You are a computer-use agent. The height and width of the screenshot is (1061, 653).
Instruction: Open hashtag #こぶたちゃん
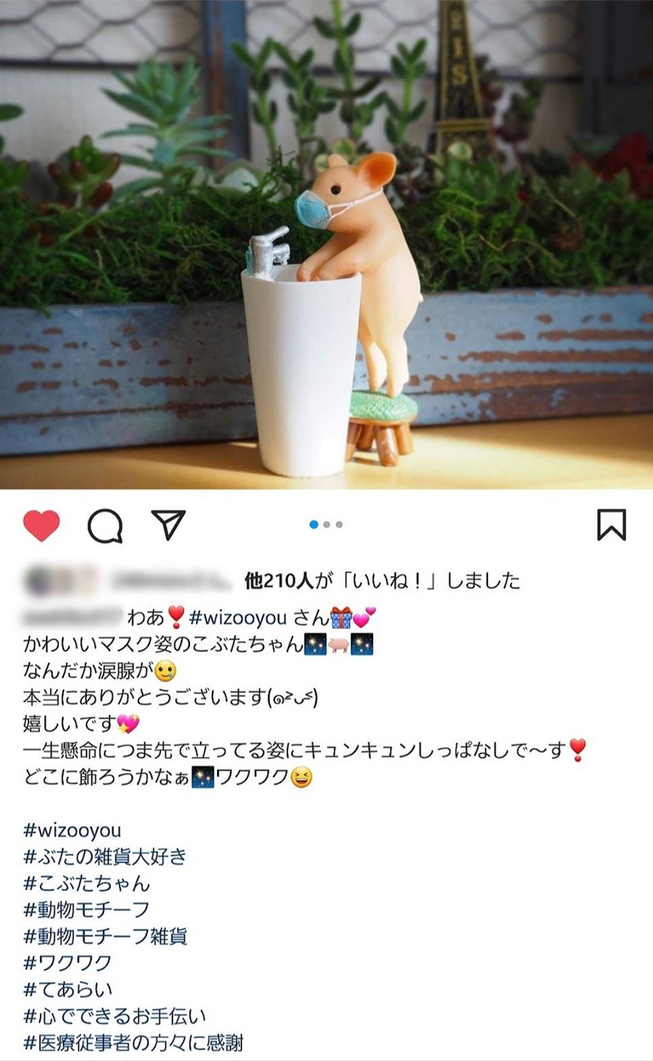(x=87, y=883)
